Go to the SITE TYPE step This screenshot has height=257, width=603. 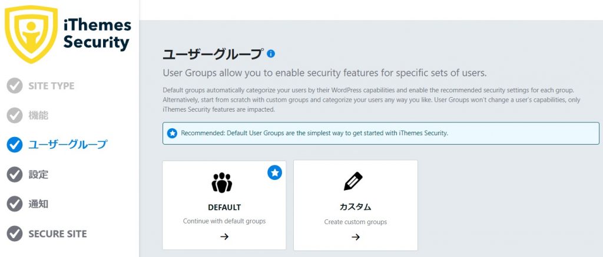point(51,86)
